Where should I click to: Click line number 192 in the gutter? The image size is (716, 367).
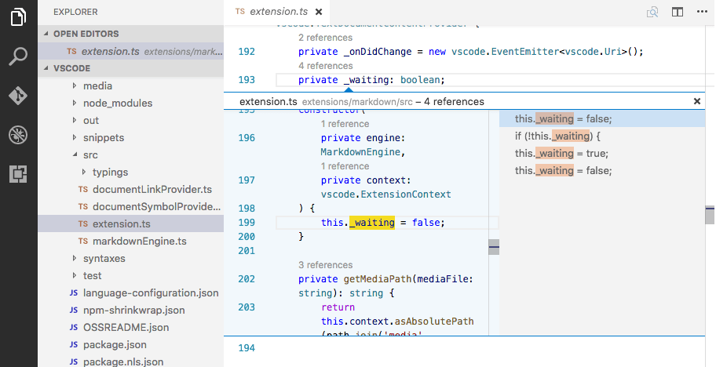[x=247, y=52]
